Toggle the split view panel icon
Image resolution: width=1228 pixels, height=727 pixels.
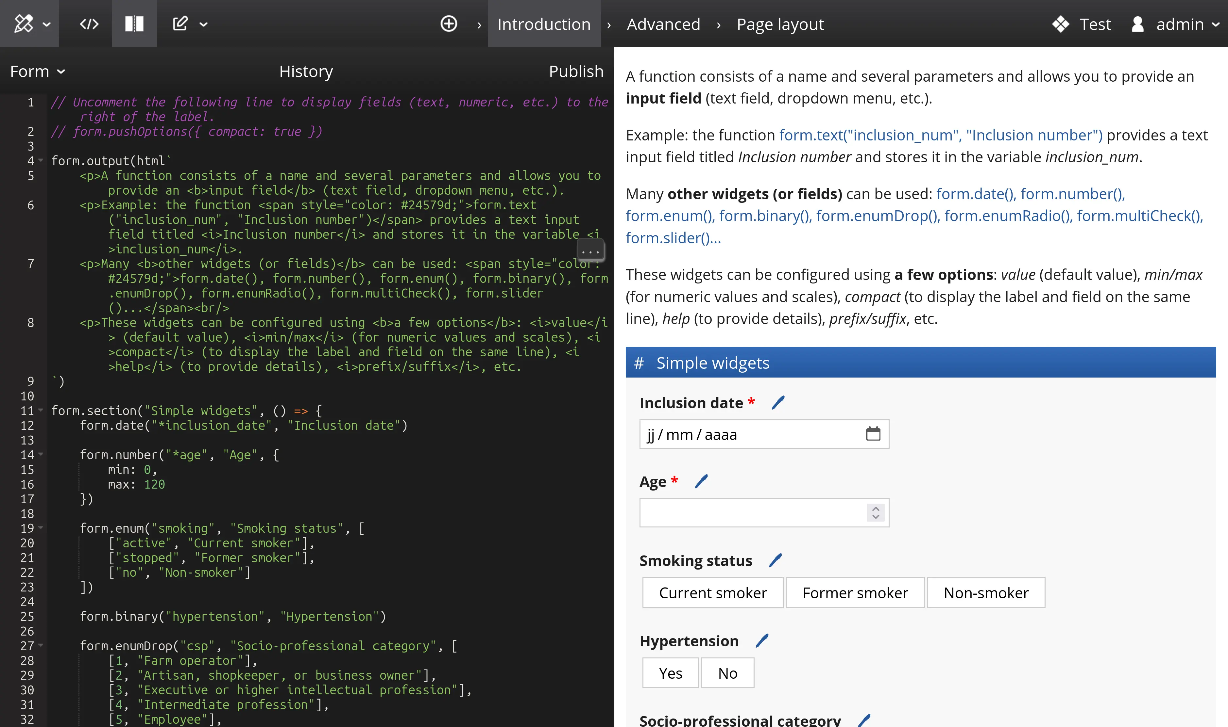134,24
